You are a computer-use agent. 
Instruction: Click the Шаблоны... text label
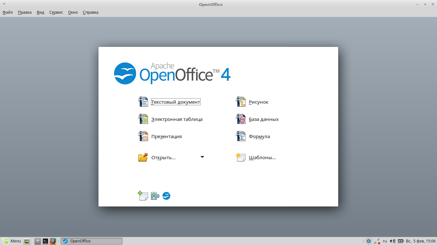pyautogui.click(x=263, y=157)
